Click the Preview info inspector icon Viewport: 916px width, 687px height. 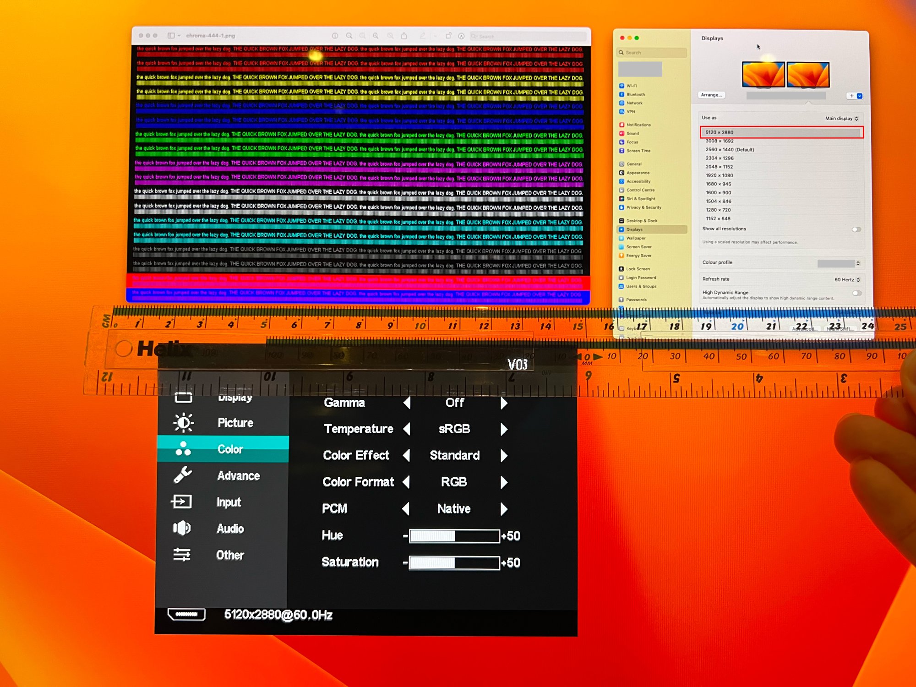click(x=335, y=36)
